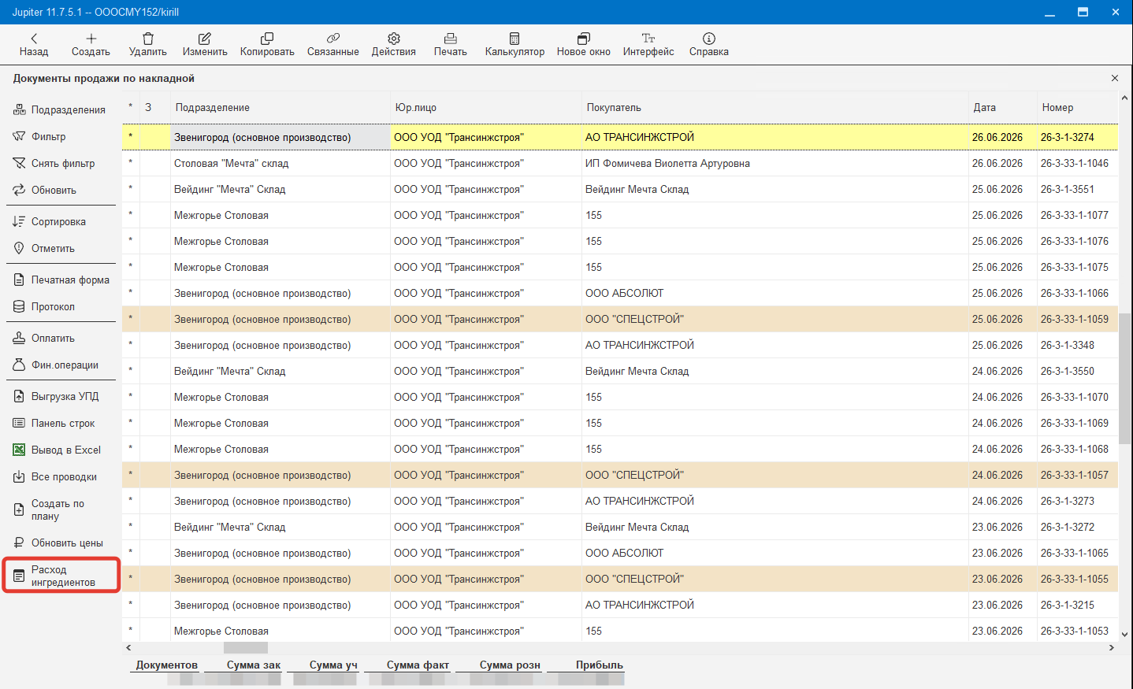Screen dimensions: 1133x689
Task: Select row with number 26-3-1-3274
Action: click(620, 137)
